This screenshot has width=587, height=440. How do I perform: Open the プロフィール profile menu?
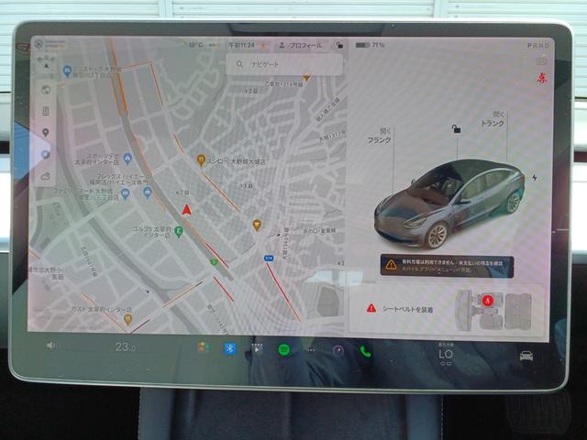[301, 46]
